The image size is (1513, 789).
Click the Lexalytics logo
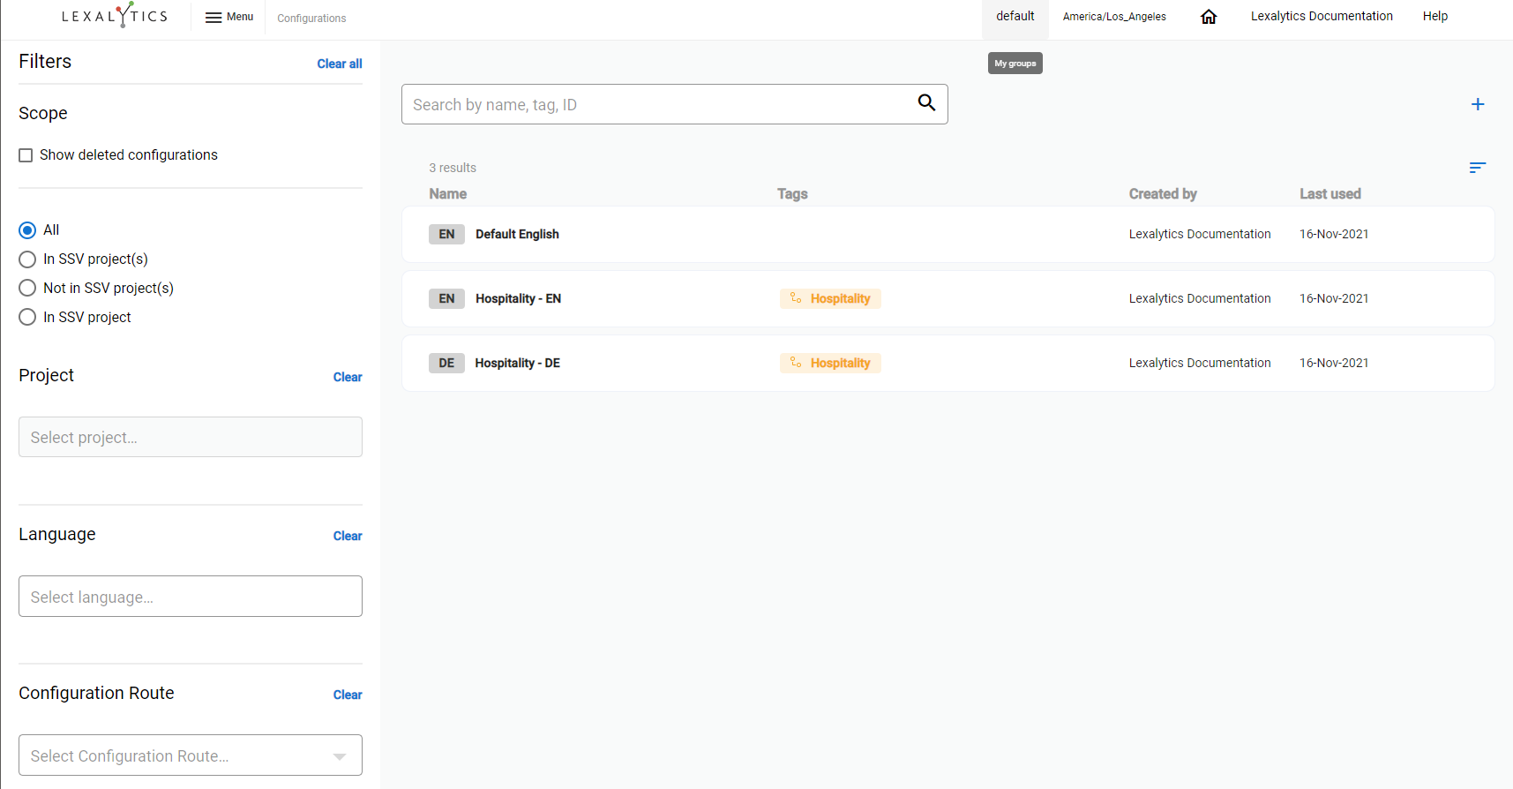pyautogui.click(x=115, y=16)
